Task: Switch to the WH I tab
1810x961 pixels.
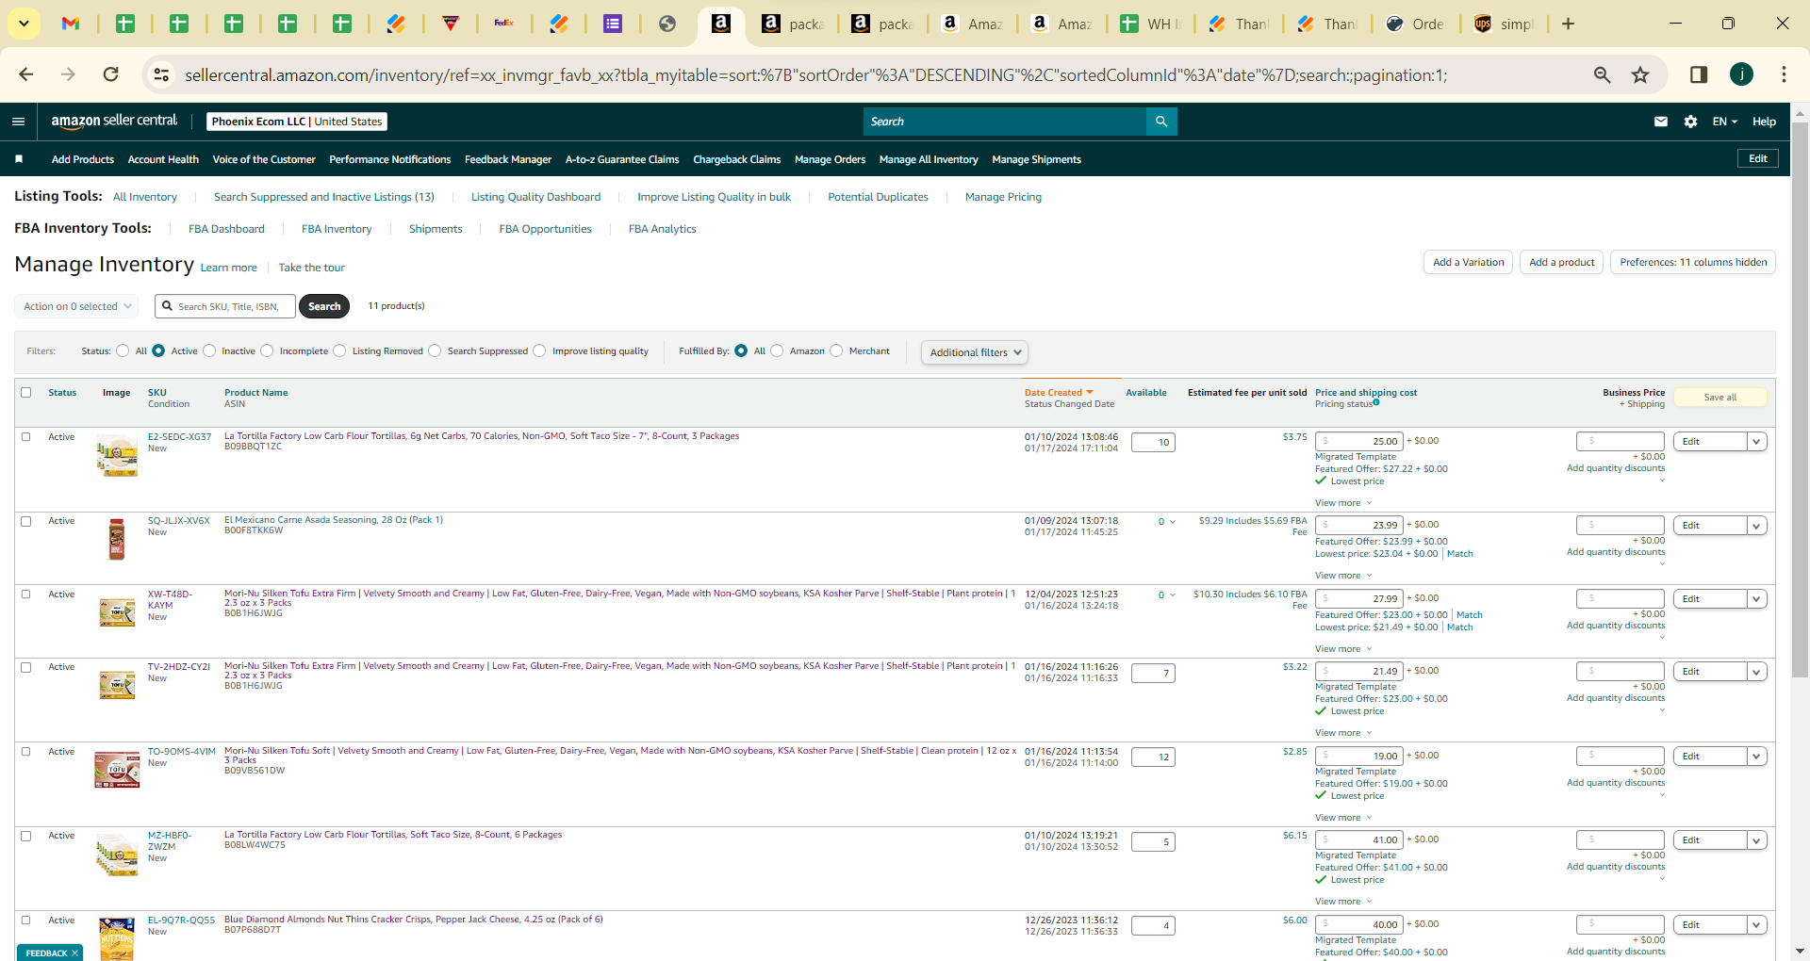Action: (1152, 24)
